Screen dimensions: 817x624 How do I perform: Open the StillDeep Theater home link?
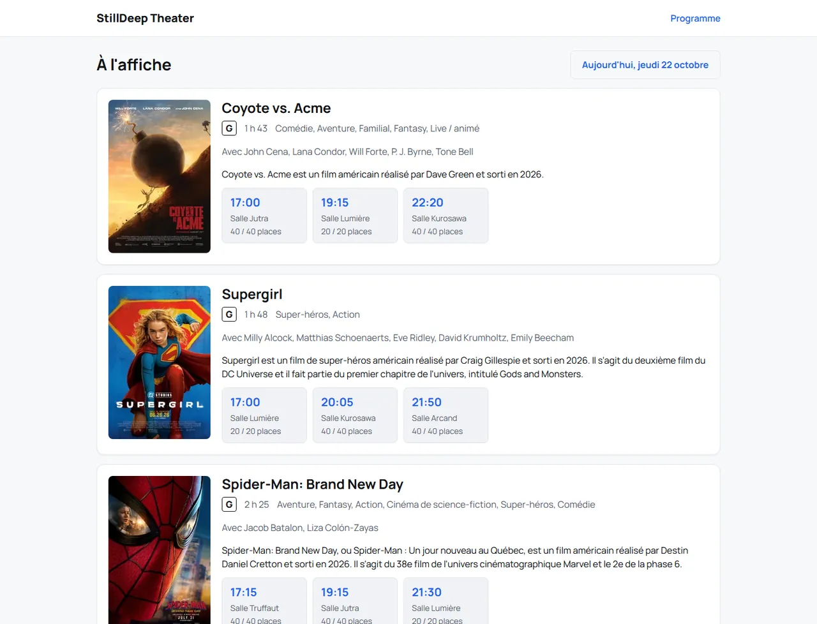[145, 18]
